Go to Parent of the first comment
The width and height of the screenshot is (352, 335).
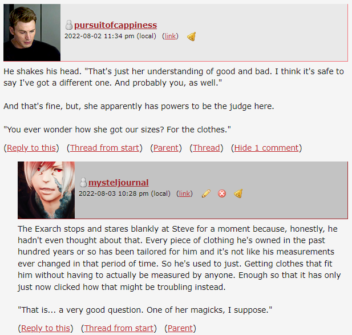[x=166, y=148]
